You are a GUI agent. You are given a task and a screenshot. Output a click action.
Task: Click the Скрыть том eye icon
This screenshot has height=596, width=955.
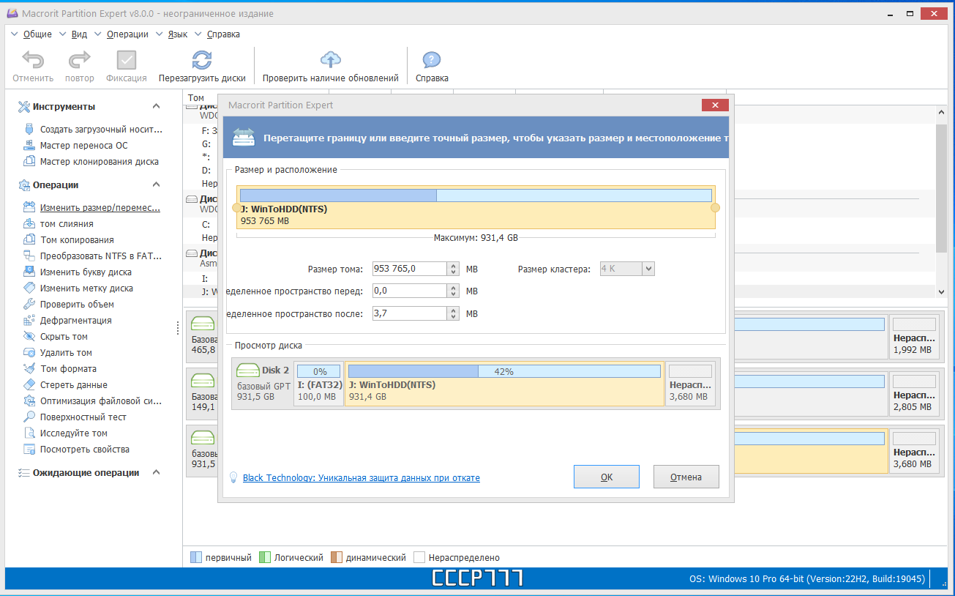point(29,336)
